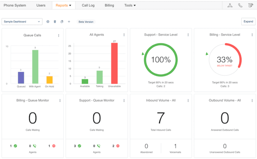
Task: Open Support - Queue Monitor options menu
Action: coord(124,101)
